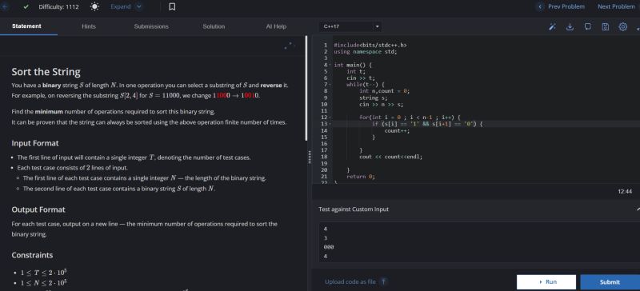Open the C++17 language dropdown

pos(350,26)
